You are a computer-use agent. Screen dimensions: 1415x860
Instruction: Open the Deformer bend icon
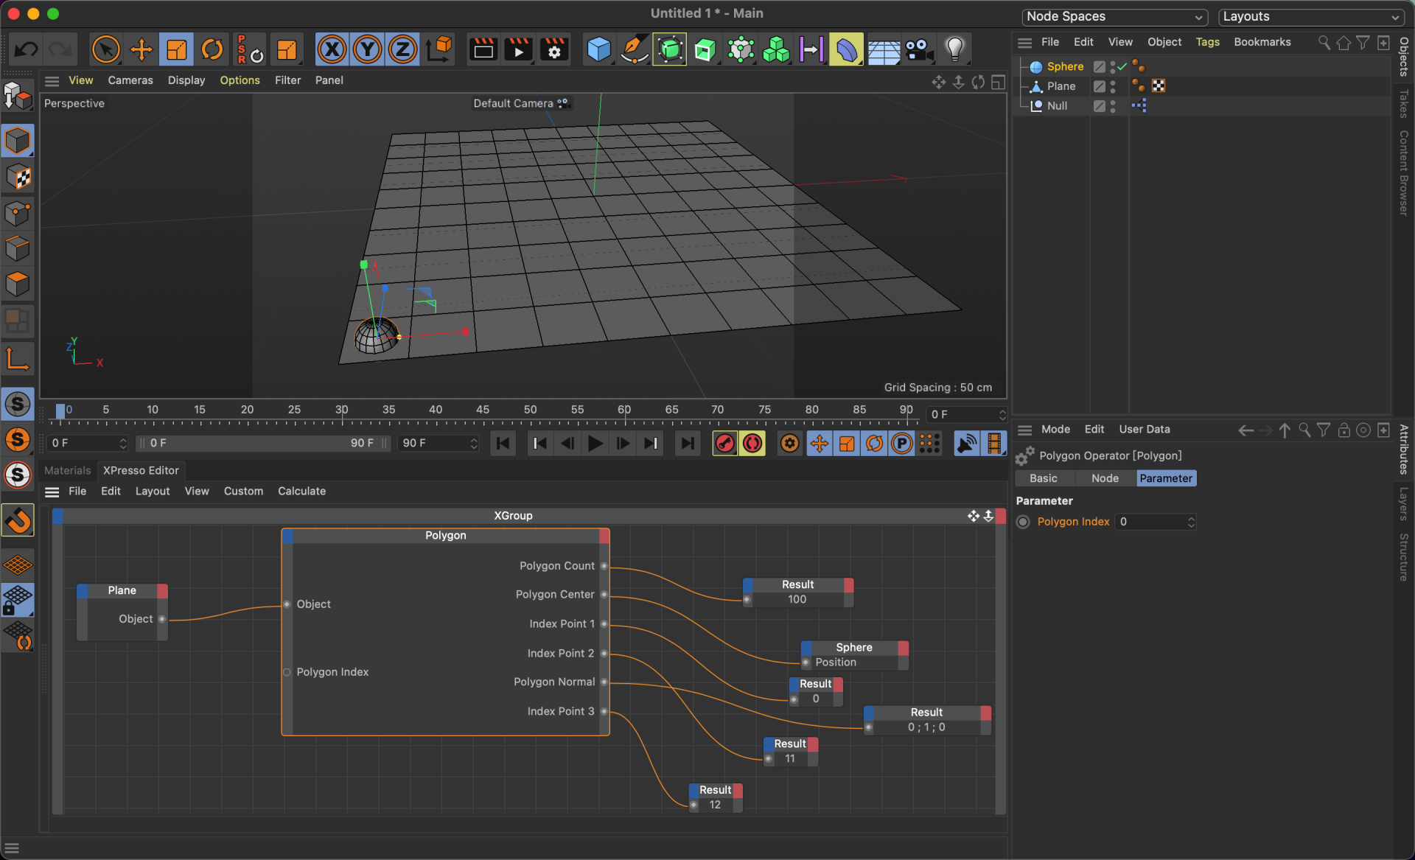click(x=846, y=49)
